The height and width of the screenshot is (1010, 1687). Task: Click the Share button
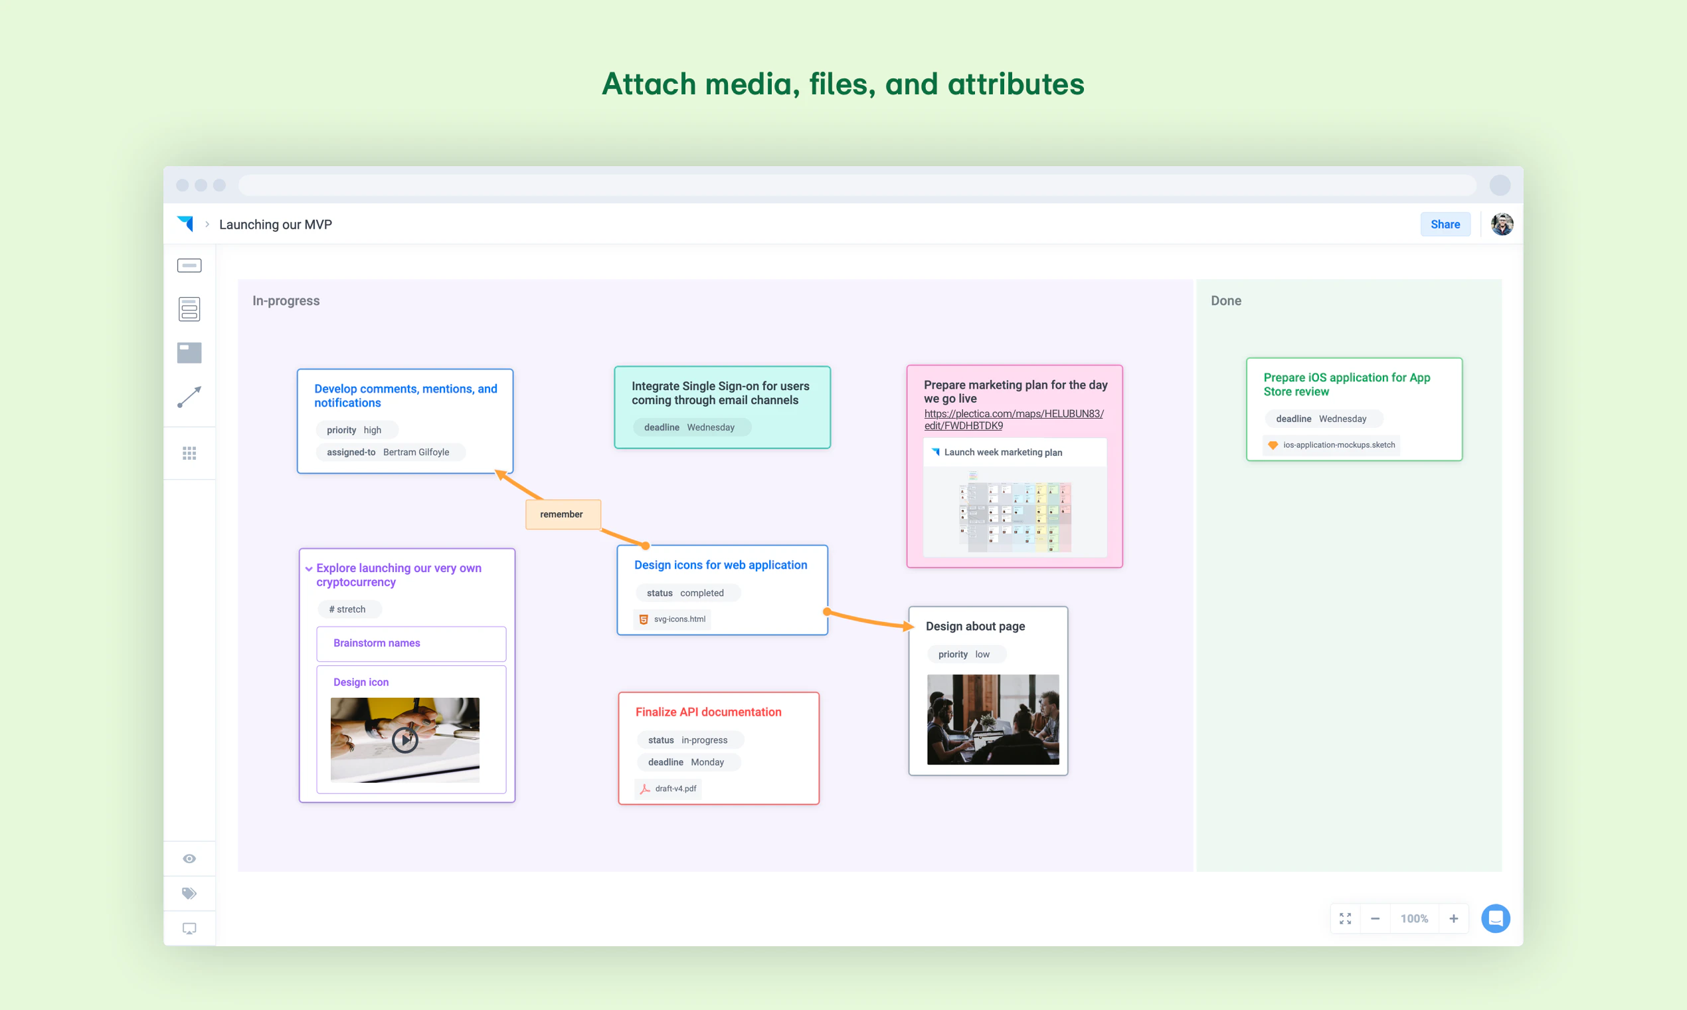[1445, 224]
